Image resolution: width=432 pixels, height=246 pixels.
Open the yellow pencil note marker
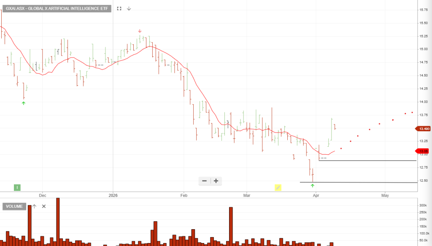coord(278,188)
